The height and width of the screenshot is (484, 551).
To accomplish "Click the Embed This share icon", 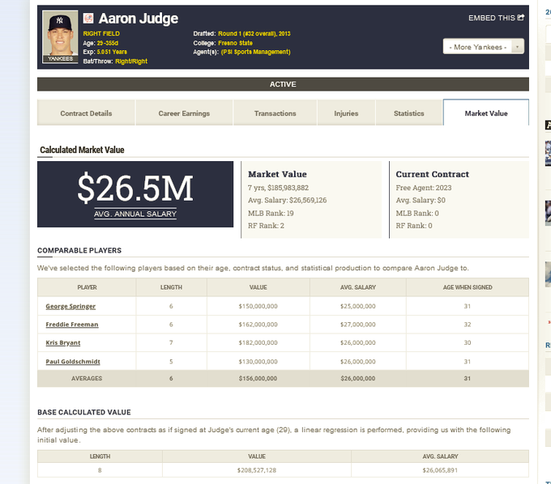I will pos(521,17).
